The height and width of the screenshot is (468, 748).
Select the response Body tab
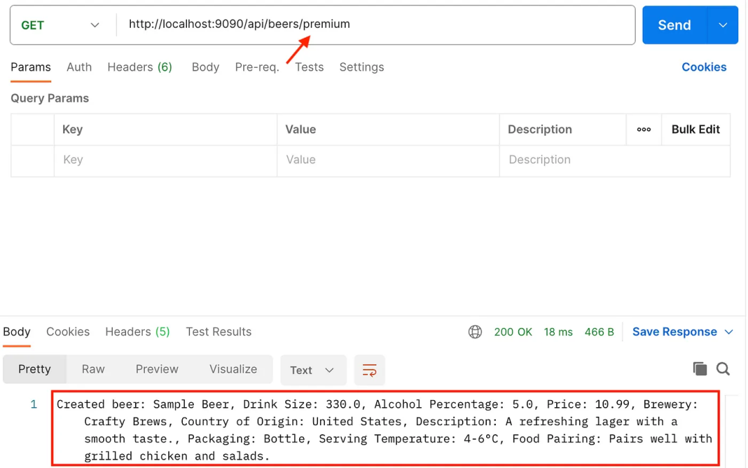[x=17, y=332]
